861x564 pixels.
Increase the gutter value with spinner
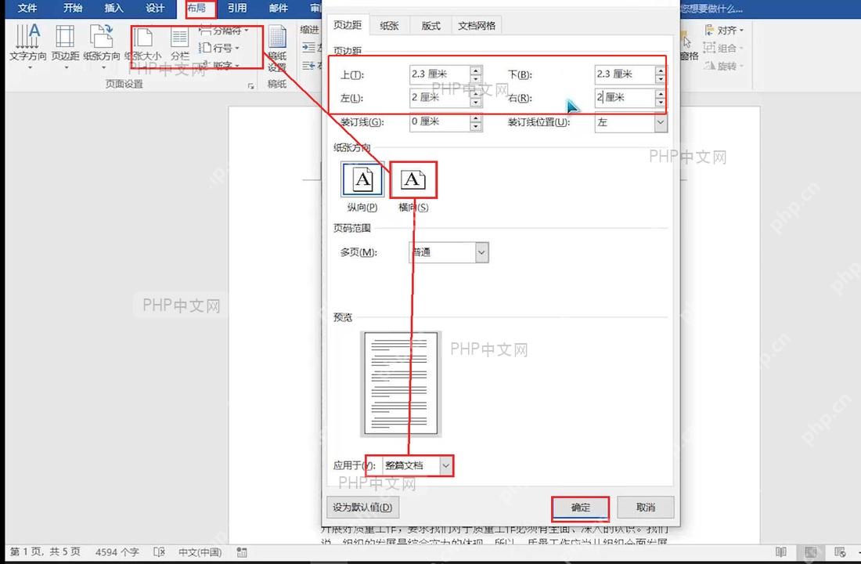[x=476, y=117]
